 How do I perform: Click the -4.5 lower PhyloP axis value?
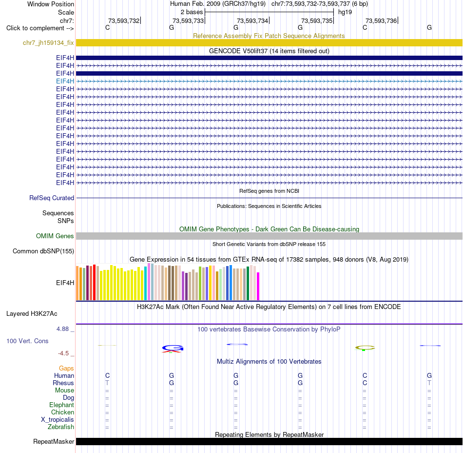(x=63, y=353)
